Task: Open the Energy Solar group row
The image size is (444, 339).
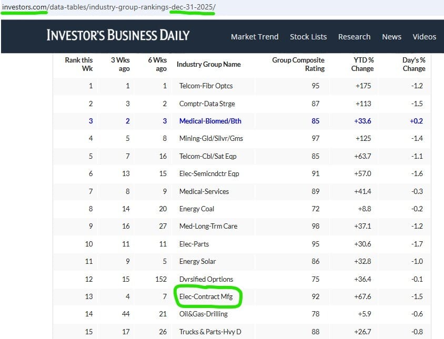Action: (x=198, y=261)
